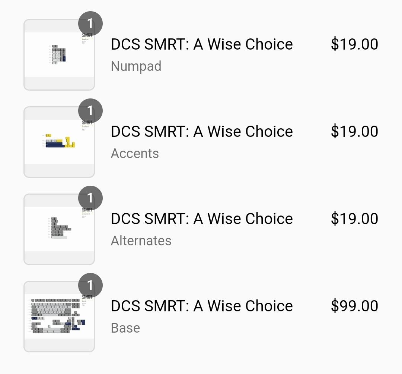Click the Base variant label

point(125,328)
